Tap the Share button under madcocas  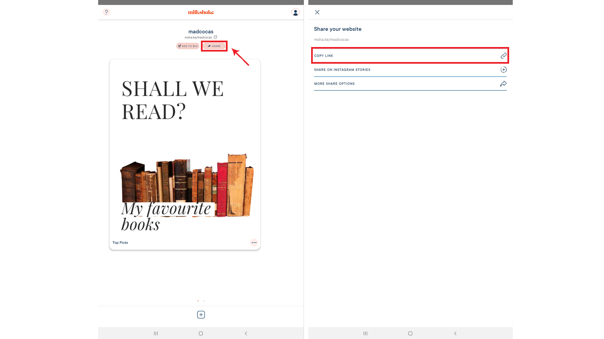click(214, 46)
